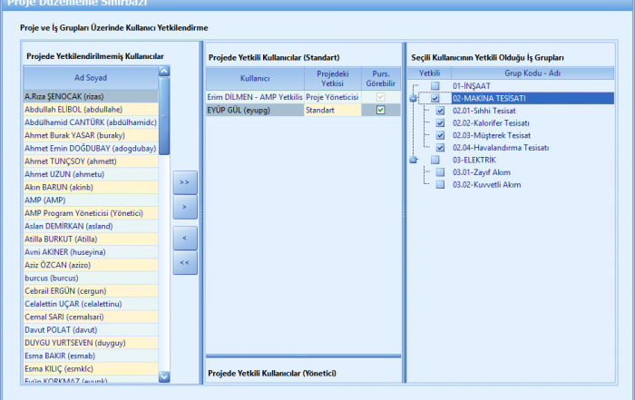The height and width of the screenshot is (400, 635).
Task: Toggle Purs. Görebilir checkbox for EYÜP GÜL
Action: point(381,110)
